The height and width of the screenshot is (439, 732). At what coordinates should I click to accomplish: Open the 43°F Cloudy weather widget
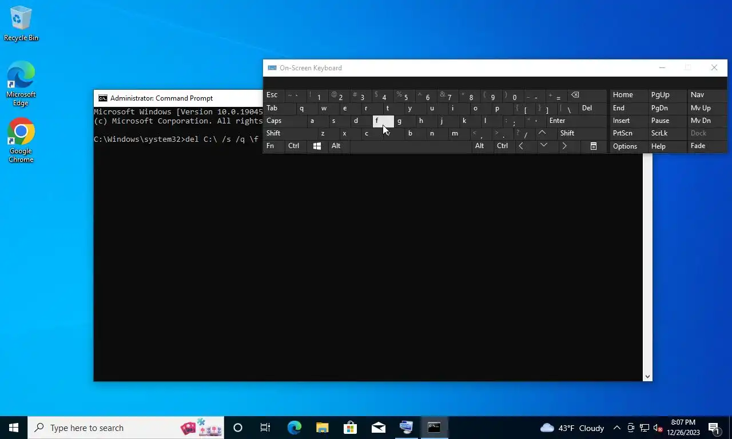coord(572,428)
